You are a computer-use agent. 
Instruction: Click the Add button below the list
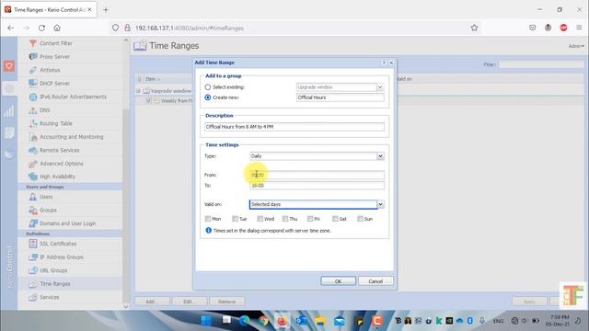coord(152,302)
